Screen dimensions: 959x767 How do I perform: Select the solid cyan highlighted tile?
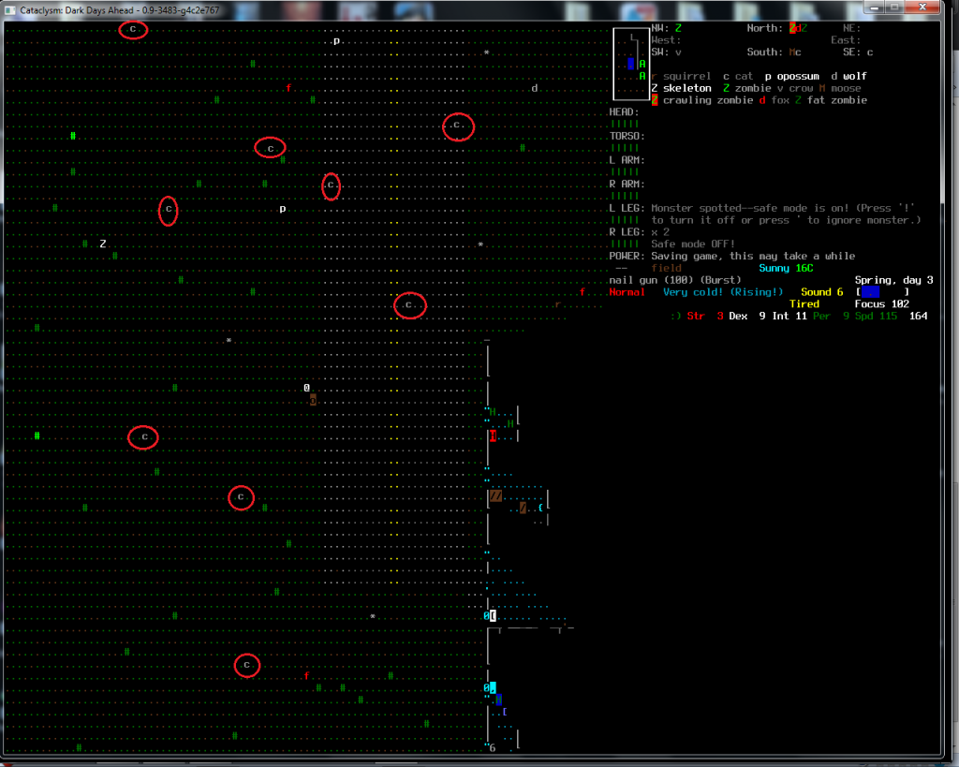(493, 688)
